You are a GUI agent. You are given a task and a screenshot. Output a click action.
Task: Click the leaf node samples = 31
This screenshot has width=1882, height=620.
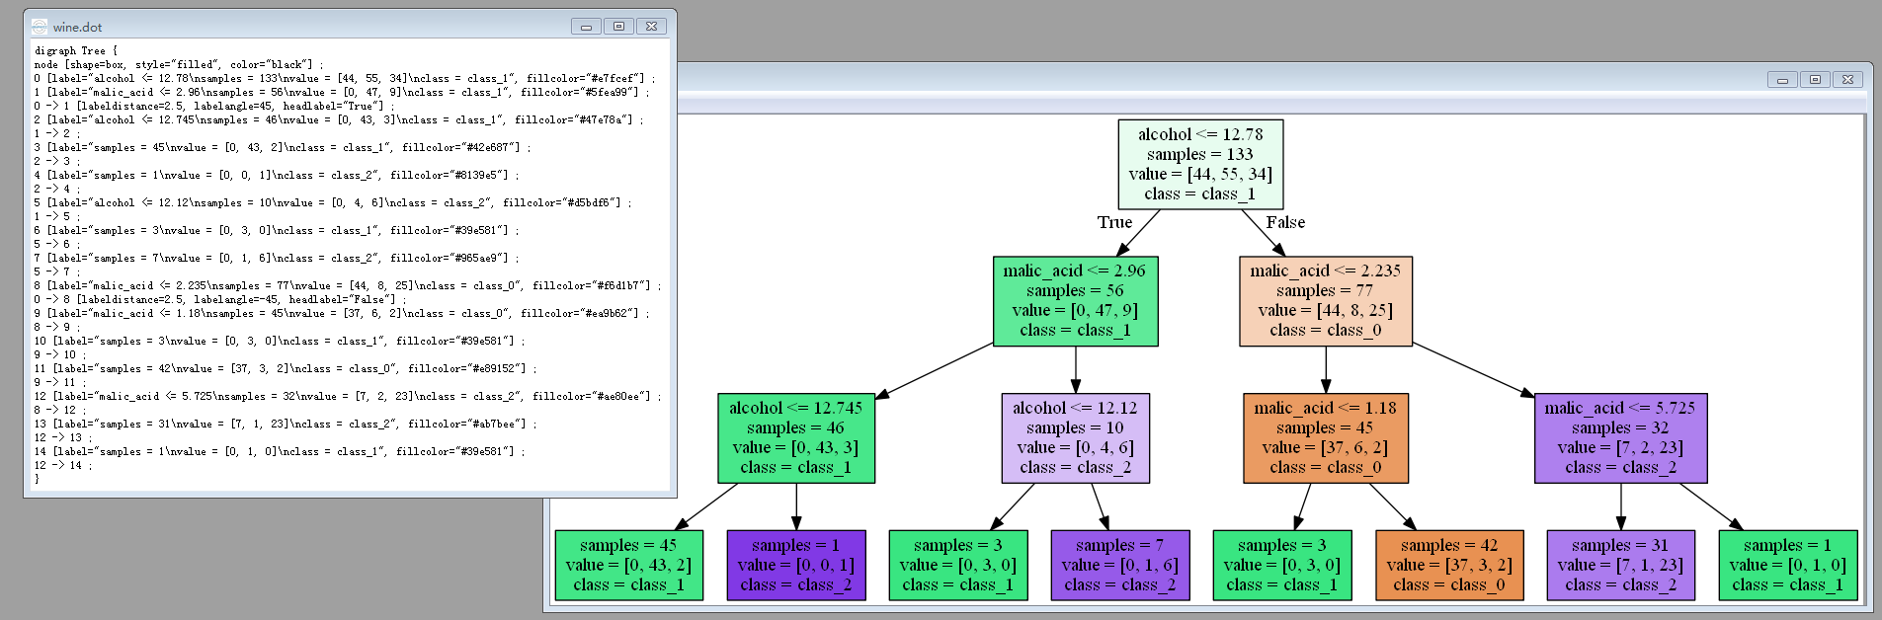coord(1620,565)
